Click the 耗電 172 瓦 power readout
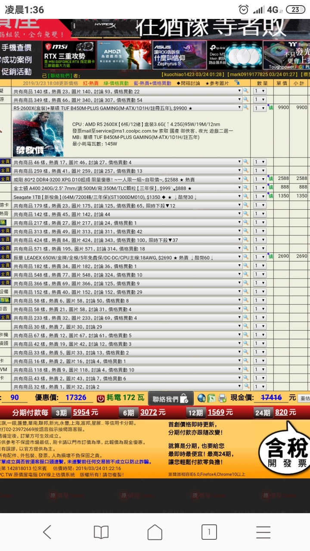 126,398
